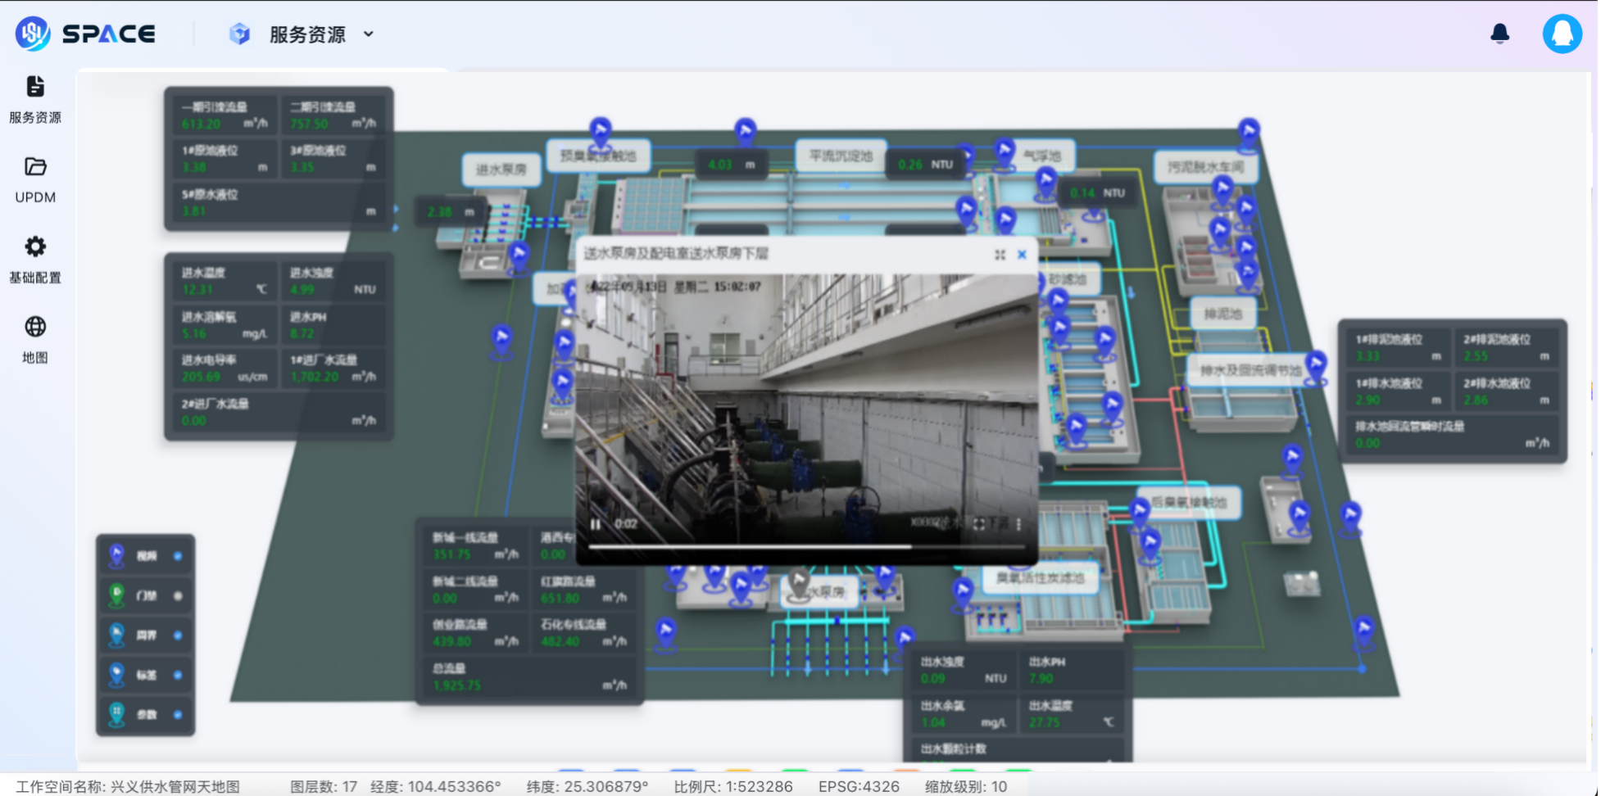Toggle the 标签 layer checkbox in legend
The width and height of the screenshot is (1601, 796).
point(178,676)
